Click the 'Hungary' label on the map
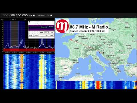This screenshot has width=137, height=103. (x=111, y=47)
